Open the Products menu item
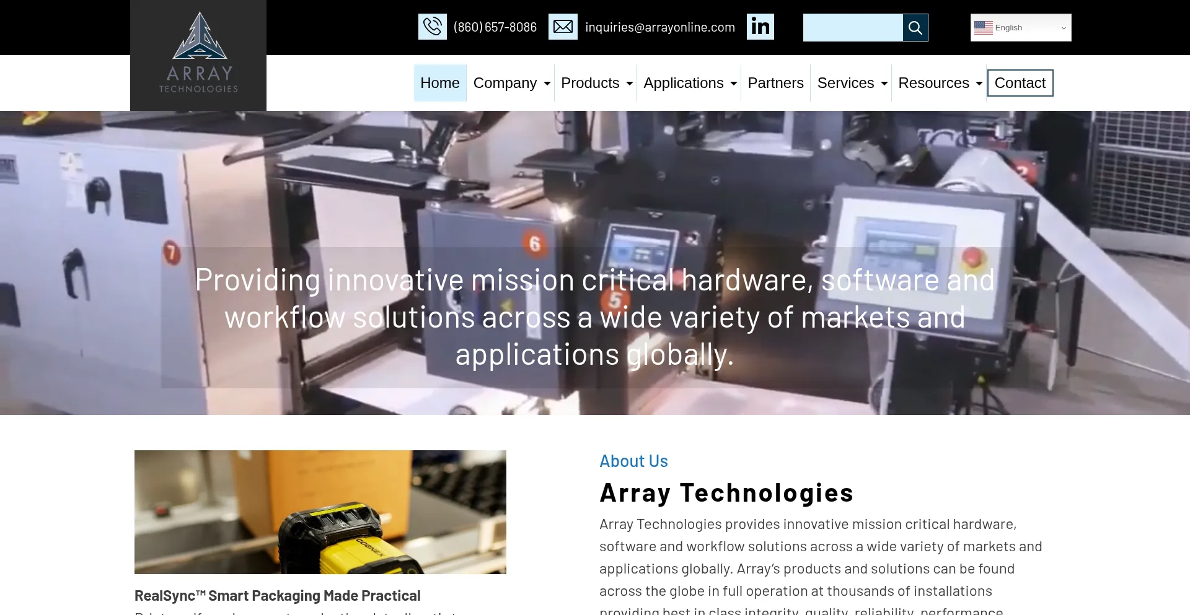The image size is (1190, 615). 590,83
